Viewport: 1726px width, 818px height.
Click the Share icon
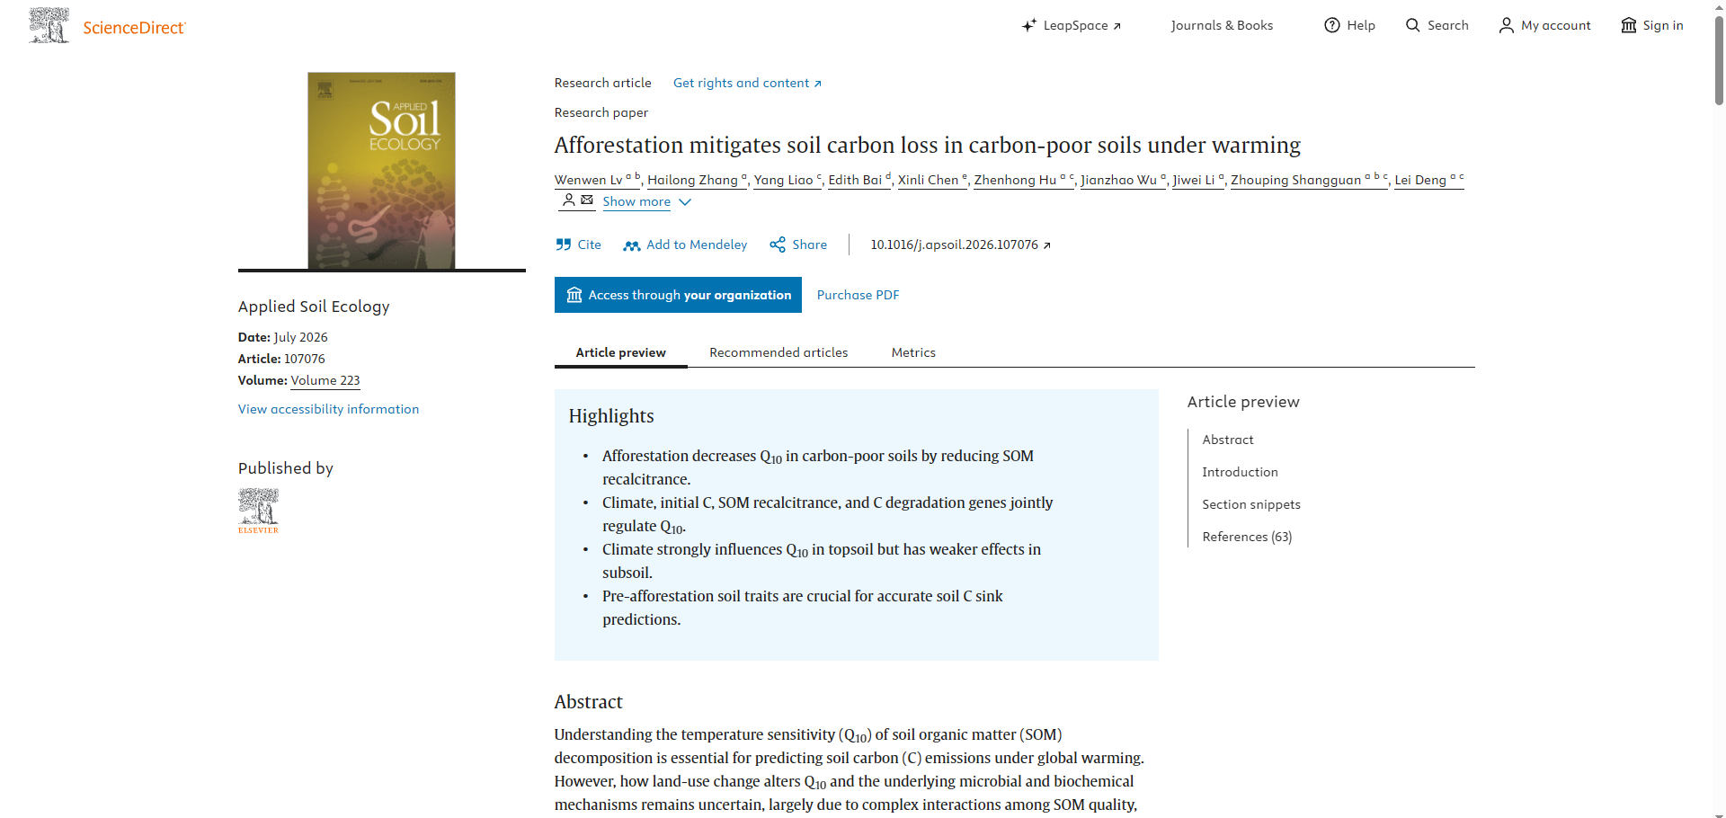[x=778, y=245]
